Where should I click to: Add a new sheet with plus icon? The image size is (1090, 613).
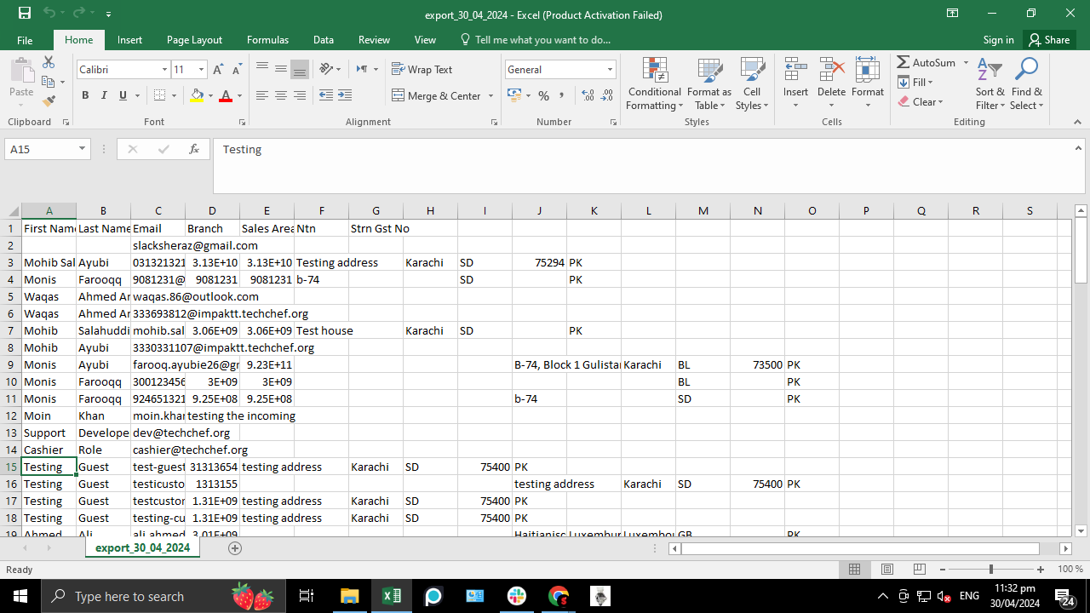235,548
